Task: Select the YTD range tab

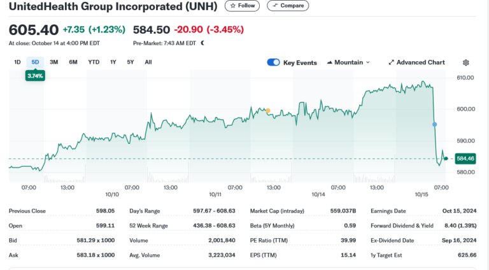Action: pyautogui.click(x=94, y=62)
